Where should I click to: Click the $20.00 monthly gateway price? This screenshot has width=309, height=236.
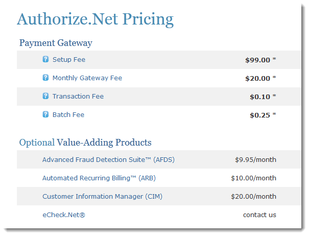[x=257, y=78]
